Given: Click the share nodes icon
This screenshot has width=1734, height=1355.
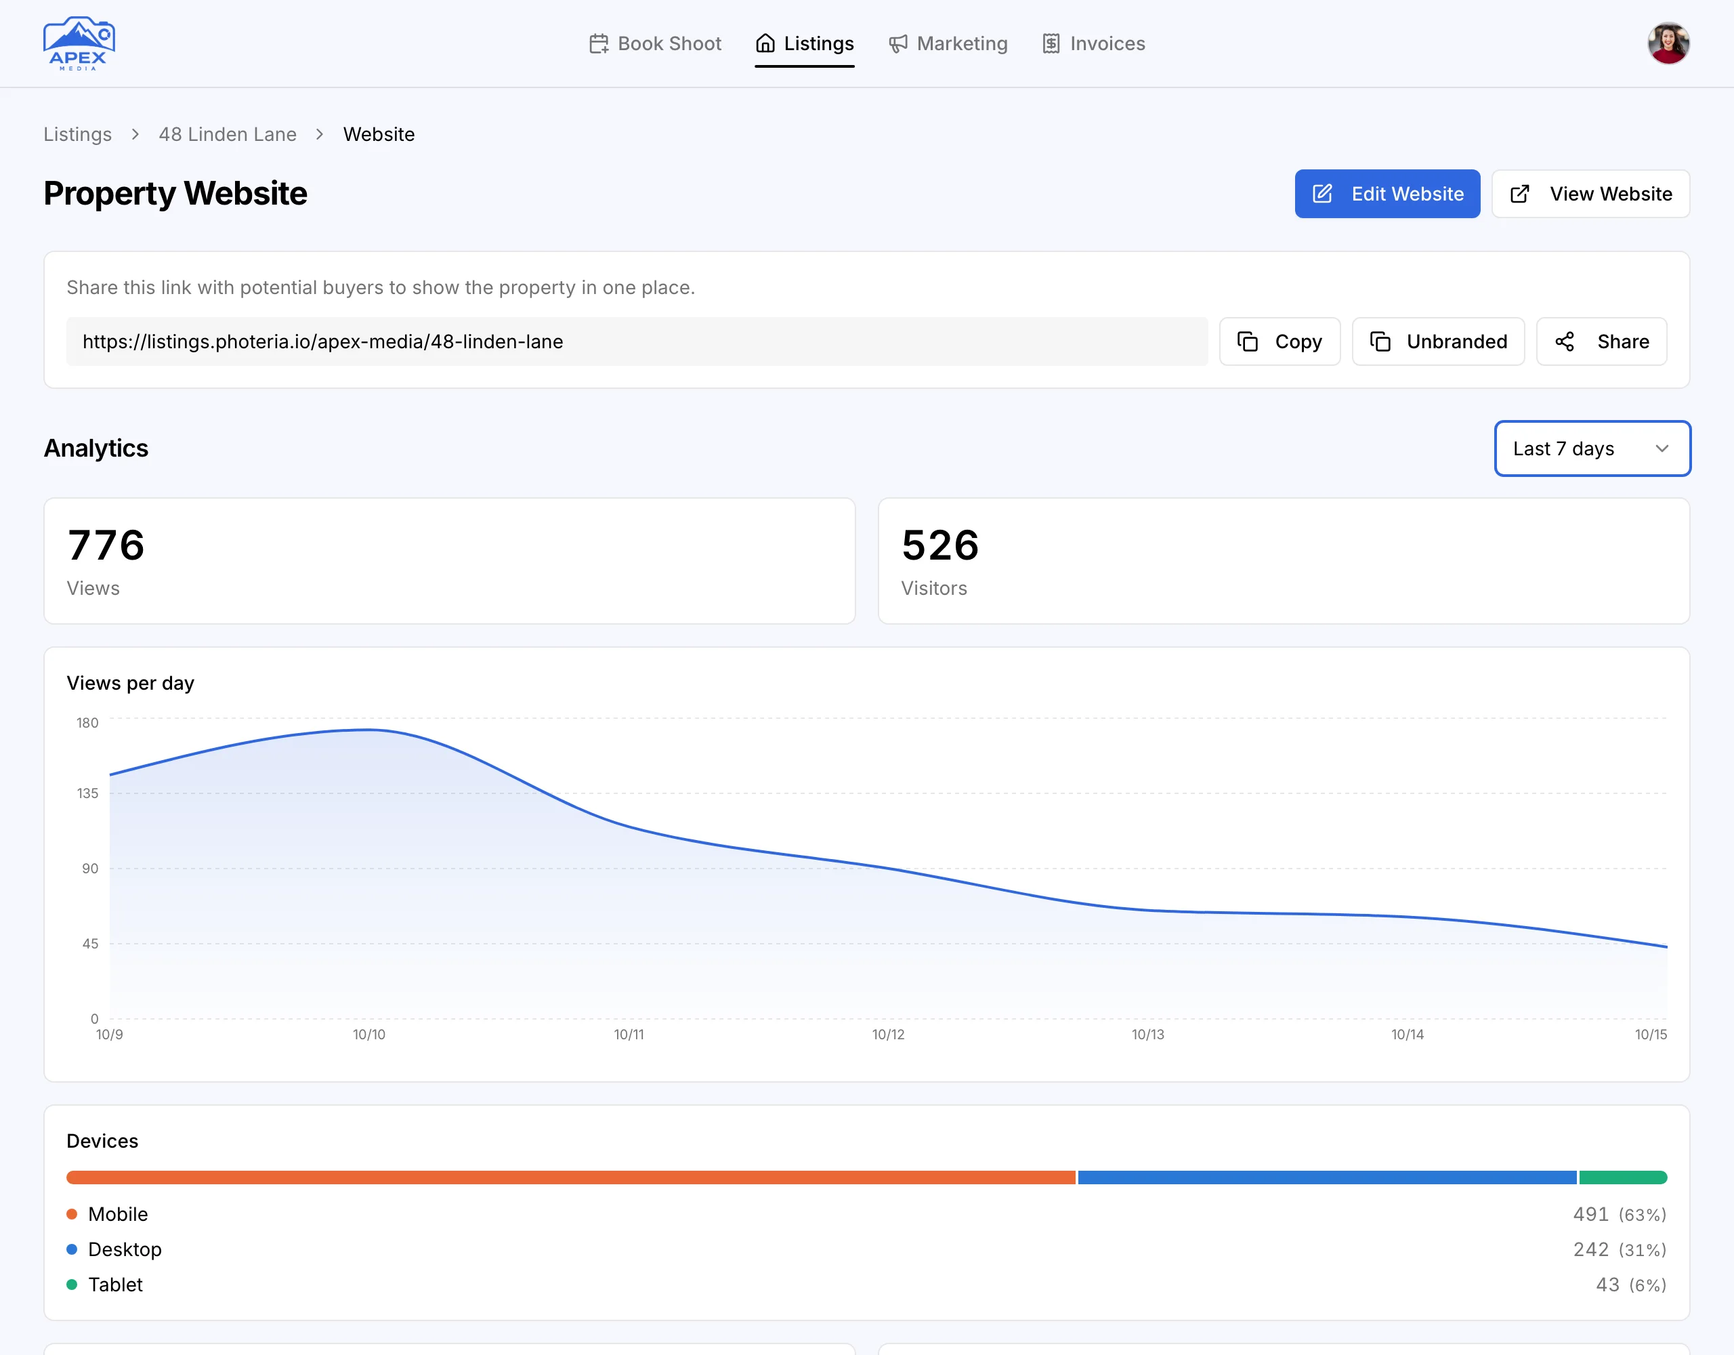Looking at the screenshot, I should point(1564,341).
